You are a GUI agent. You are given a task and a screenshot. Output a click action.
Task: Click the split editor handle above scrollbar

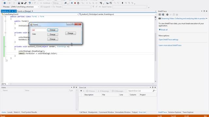tap(155, 17)
